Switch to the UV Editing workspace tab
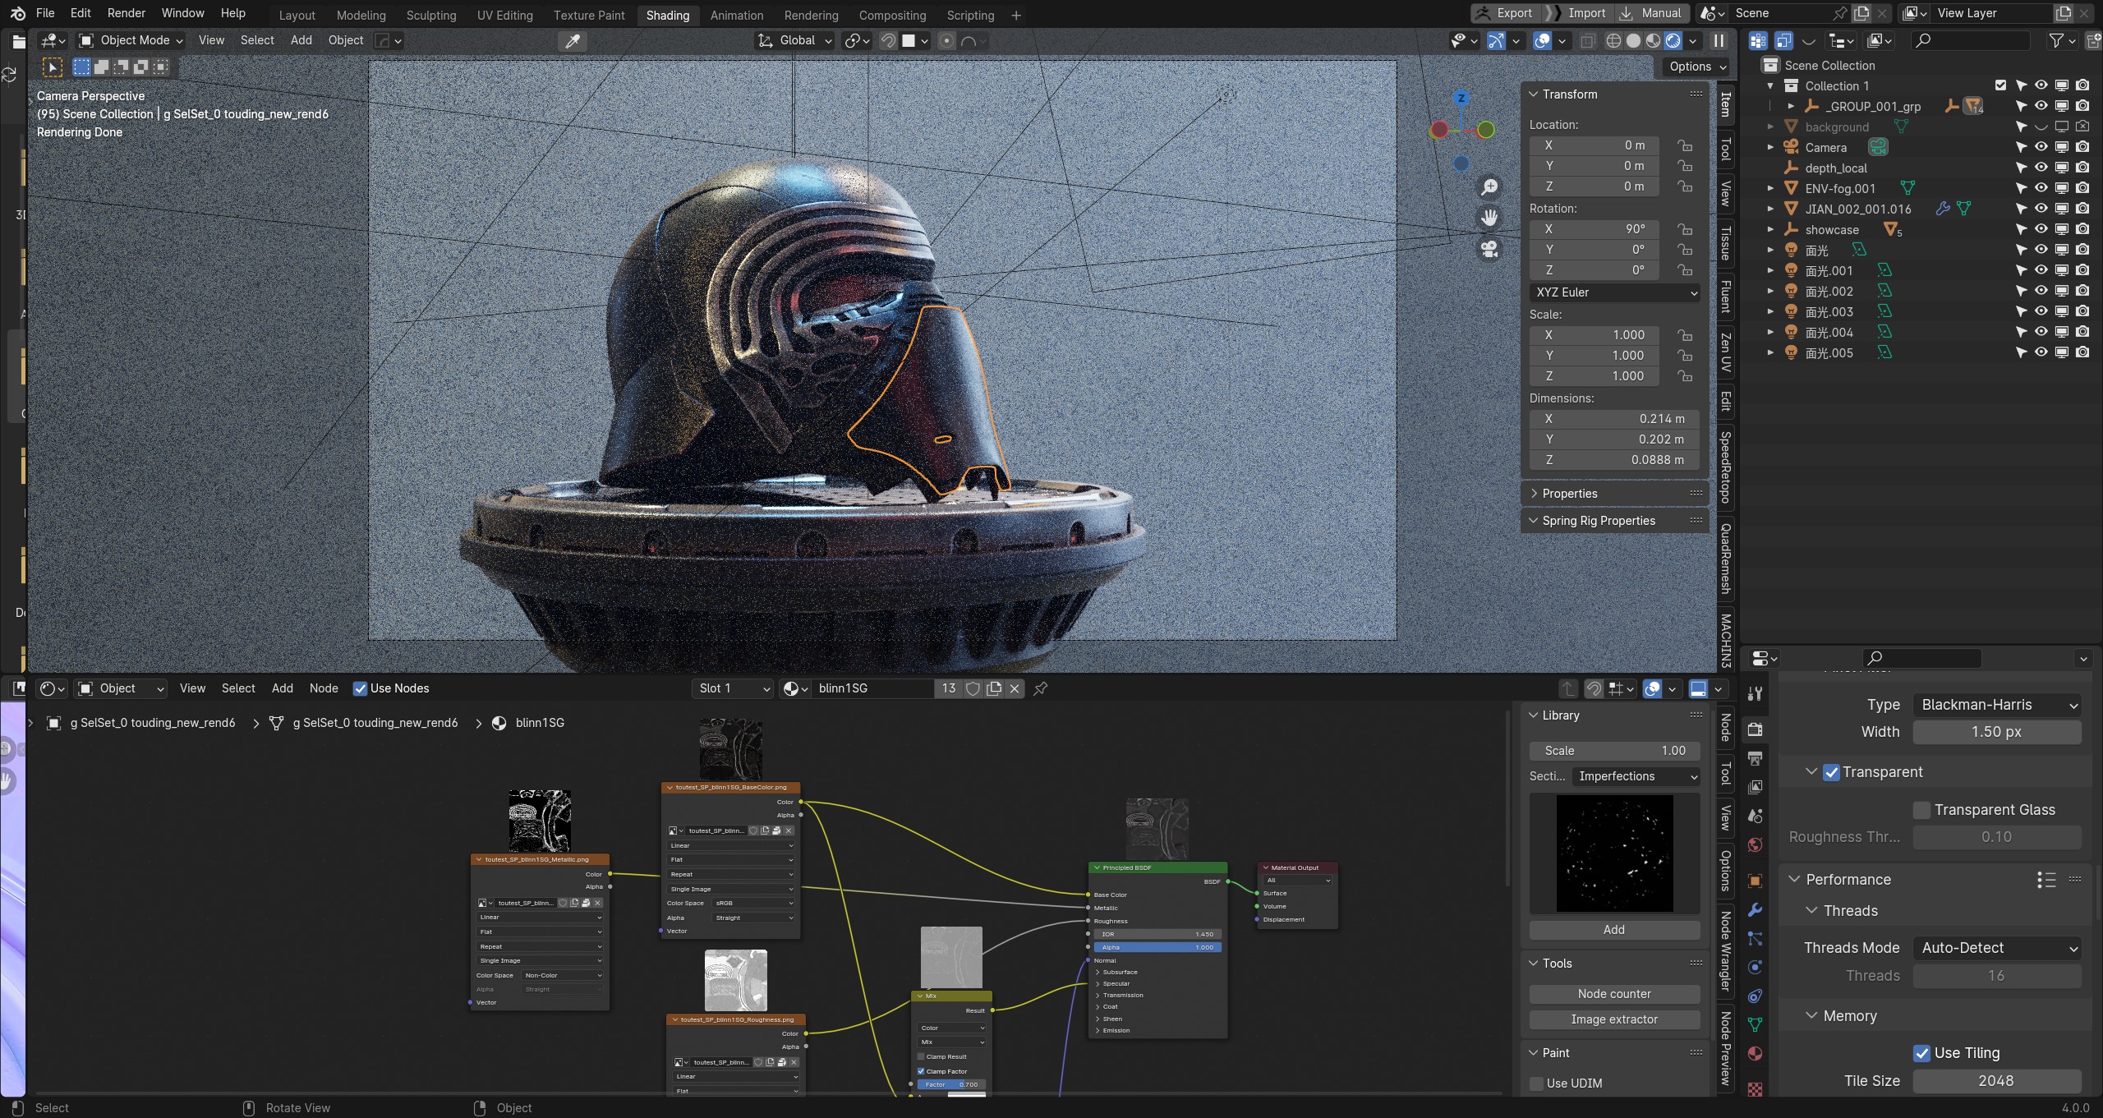2103x1118 pixels. 504,15
